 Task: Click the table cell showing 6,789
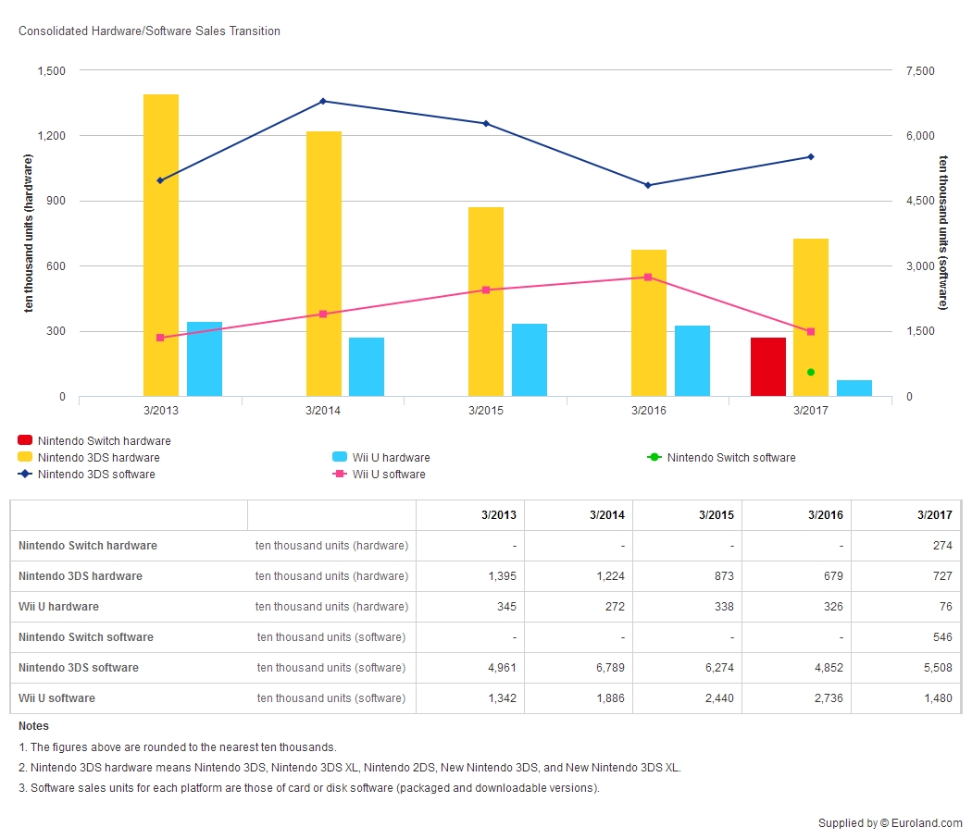point(579,667)
